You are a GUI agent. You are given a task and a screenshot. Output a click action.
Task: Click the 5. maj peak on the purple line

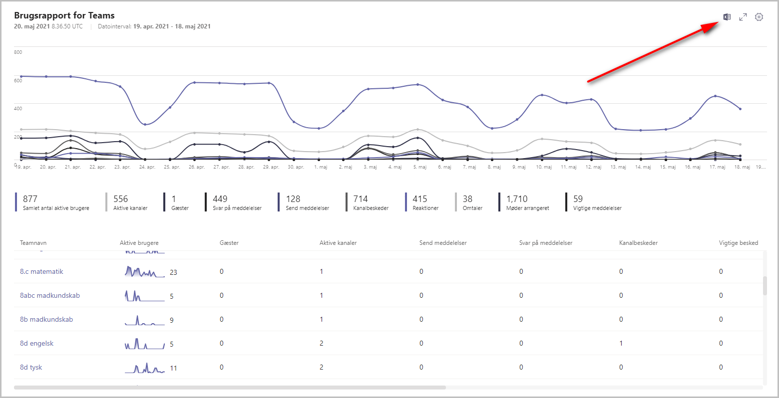(417, 85)
